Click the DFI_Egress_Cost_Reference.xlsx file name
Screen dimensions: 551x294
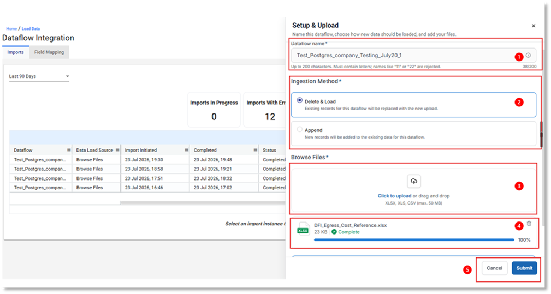pyautogui.click(x=351, y=225)
